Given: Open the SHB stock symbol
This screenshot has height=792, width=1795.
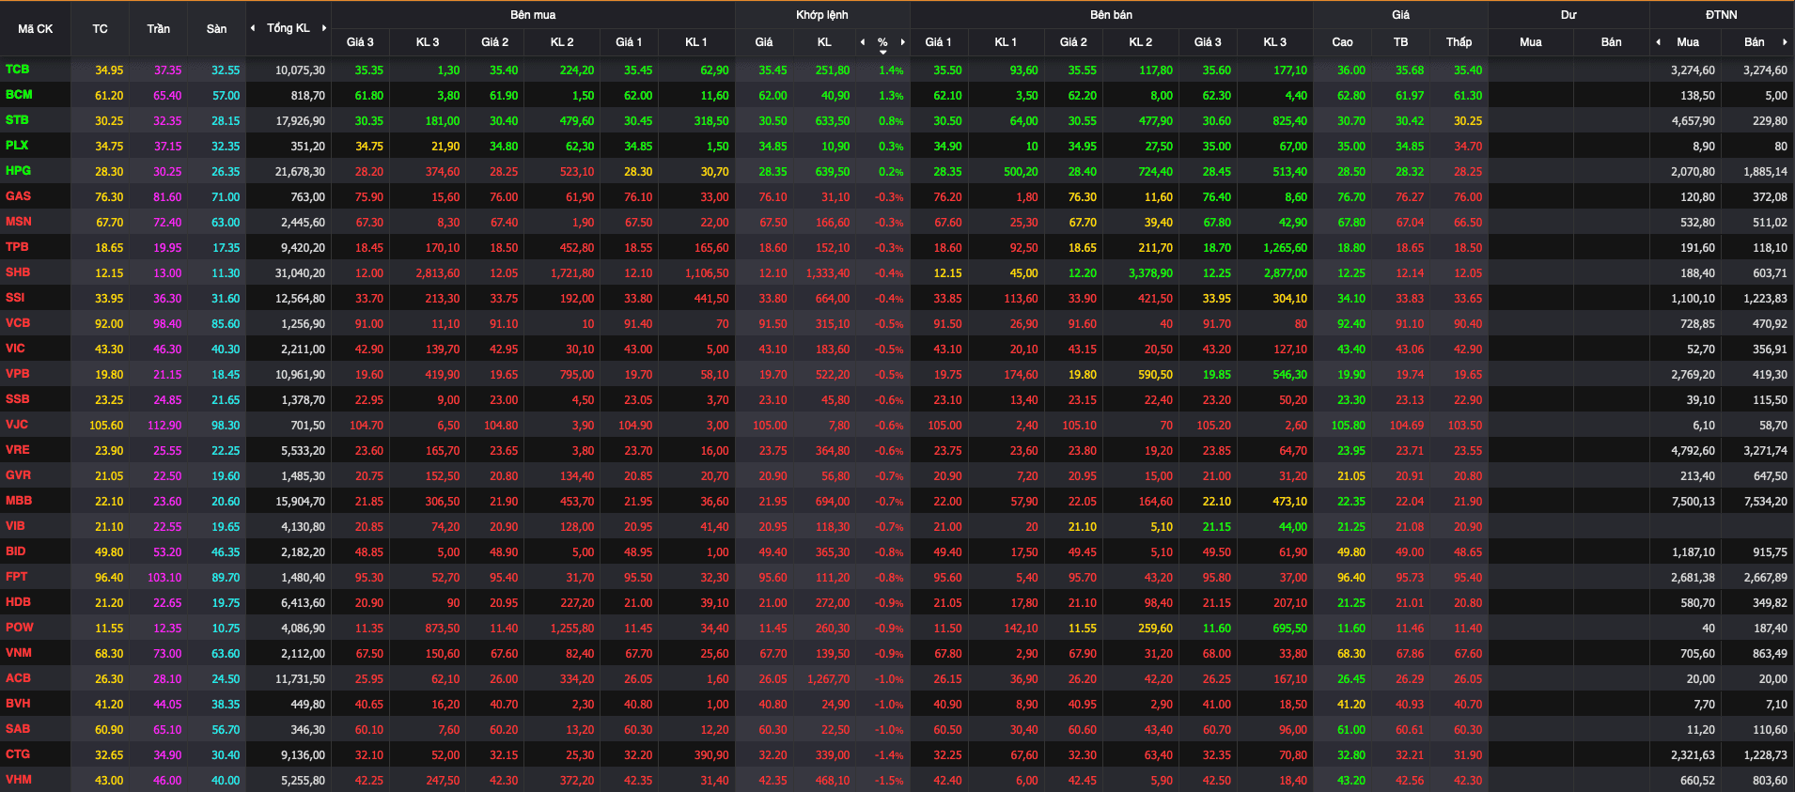Looking at the screenshot, I should coord(18,272).
